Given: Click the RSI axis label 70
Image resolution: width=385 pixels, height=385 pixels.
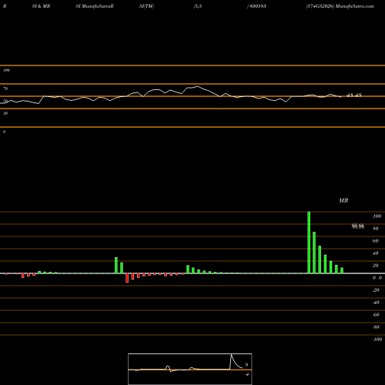Looking at the screenshot, I should click(x=5, y=89).
